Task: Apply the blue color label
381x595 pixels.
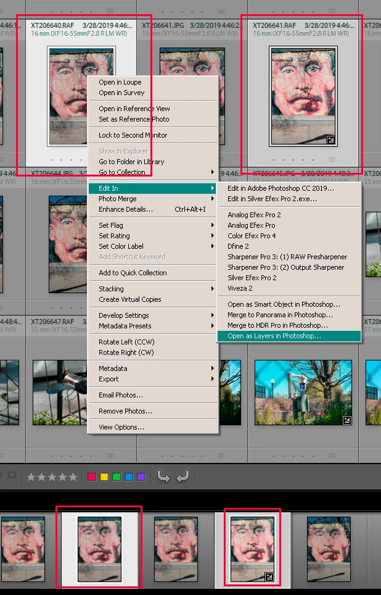Action: [129, 476]
